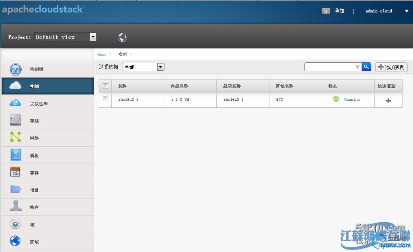Click the affinity groups cloud-arrows icon
Image resolution: width=413 pixels, height=252 pixels.
click(x=15, y=103)
